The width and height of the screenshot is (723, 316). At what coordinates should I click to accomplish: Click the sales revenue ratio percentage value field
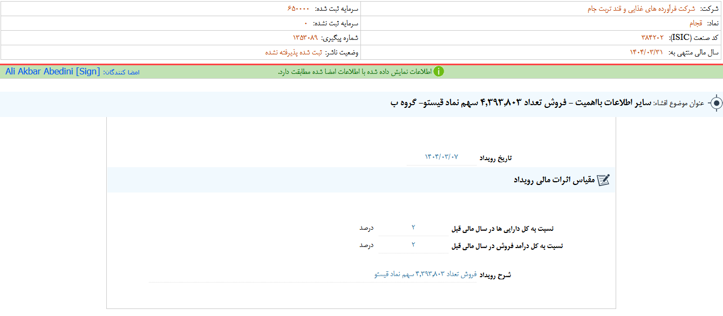pos(413,244)
